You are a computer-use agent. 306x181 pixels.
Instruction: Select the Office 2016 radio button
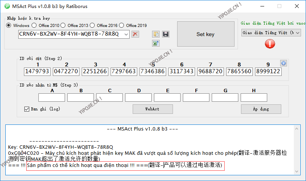point(92,25)
